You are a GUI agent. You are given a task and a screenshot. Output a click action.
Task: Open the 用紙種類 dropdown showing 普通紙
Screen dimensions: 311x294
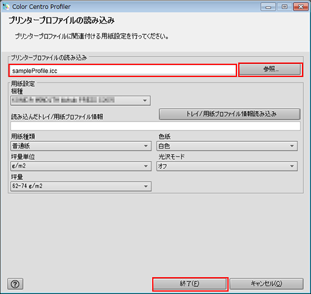tap(81, 146)
